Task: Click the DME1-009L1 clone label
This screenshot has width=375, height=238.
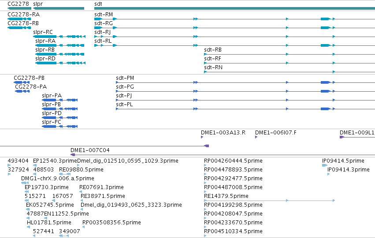Action: pyautogui.click(x=357, y=133)
